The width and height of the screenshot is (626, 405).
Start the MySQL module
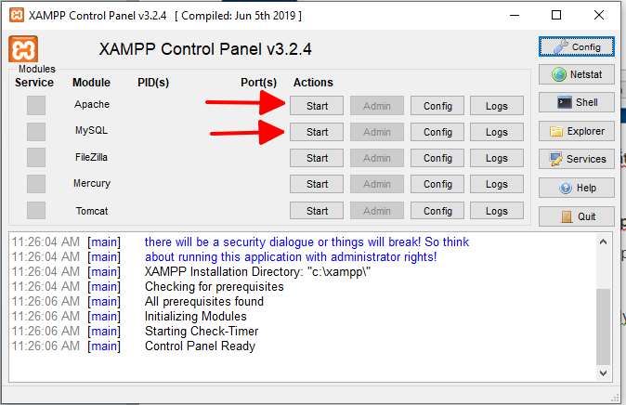(317, 131)
